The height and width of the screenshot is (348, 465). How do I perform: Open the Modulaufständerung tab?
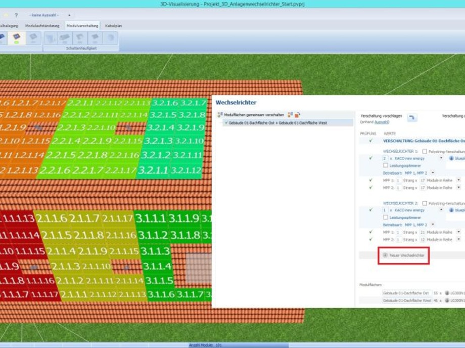pyautogui.click(x=42, y=25)
